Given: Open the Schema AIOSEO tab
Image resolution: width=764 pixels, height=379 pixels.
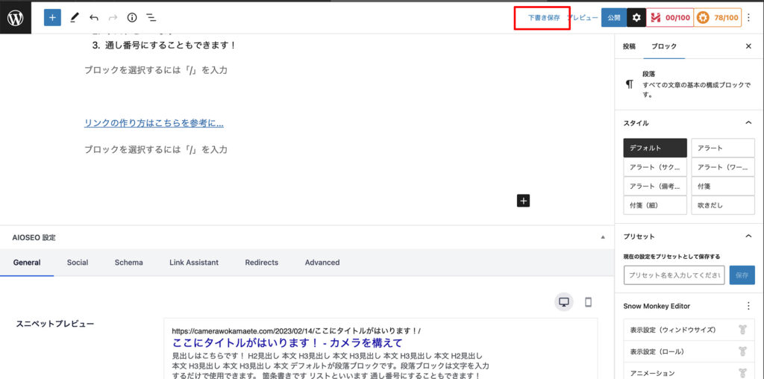Looking at the screenshot, I should coord(128,262).
